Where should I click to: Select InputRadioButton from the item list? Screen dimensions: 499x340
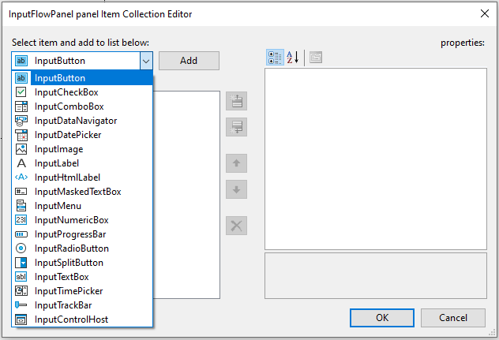(x=71, y=248)
